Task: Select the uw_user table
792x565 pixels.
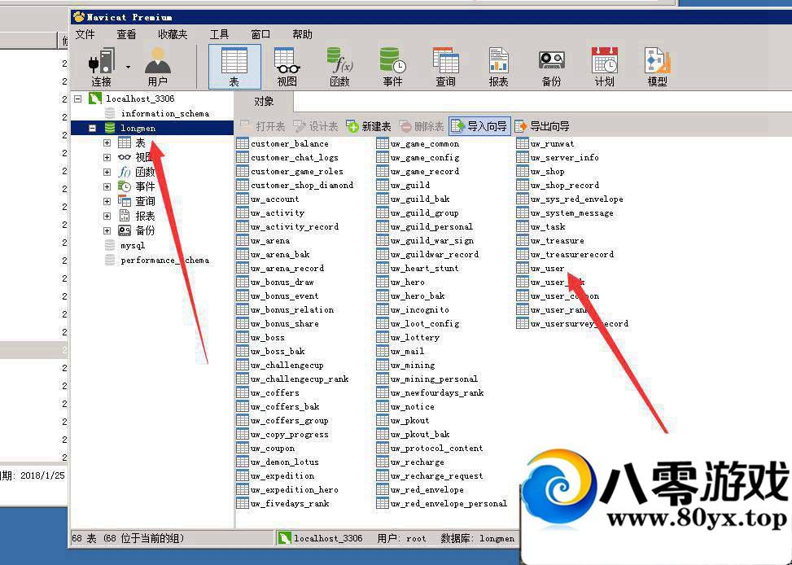Action: point(546,269)
